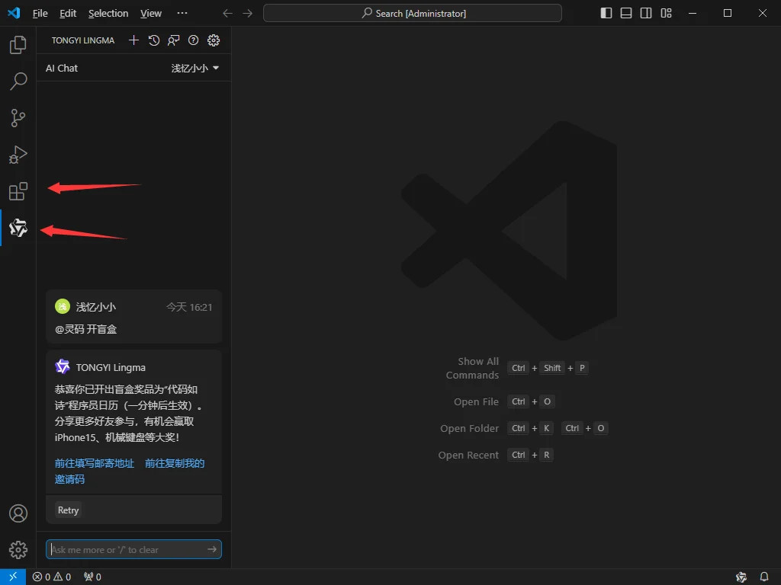The height and width of the screenshot is (585, 781).
Task: Focus the Ask me more chat input
Action: pyautogui.click(x=126, y=549)
